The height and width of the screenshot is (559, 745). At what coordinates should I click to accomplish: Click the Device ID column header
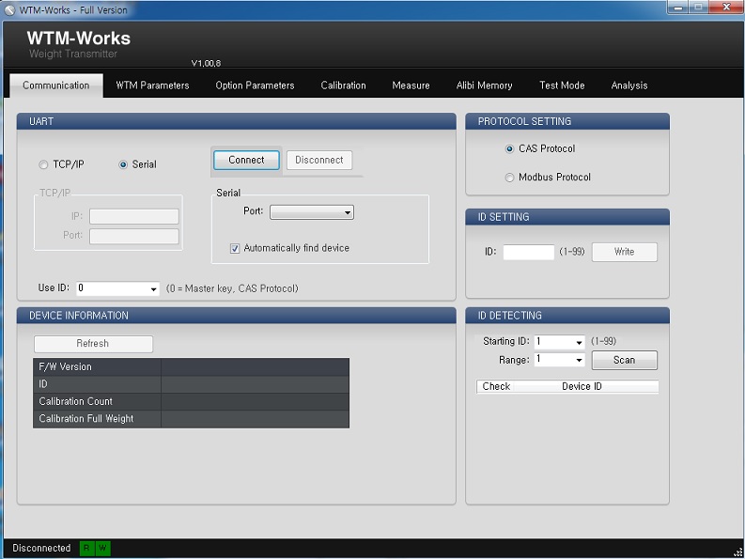[x=582, y=386]
